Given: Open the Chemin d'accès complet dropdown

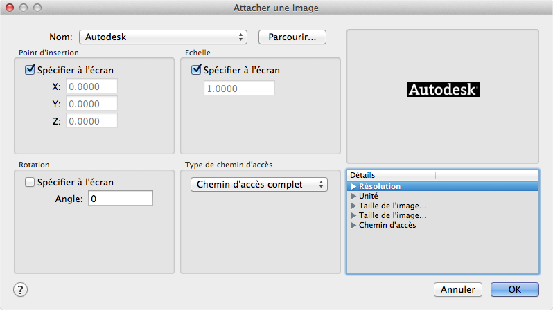Looking at the screenshot, I should tap(258, 185).
